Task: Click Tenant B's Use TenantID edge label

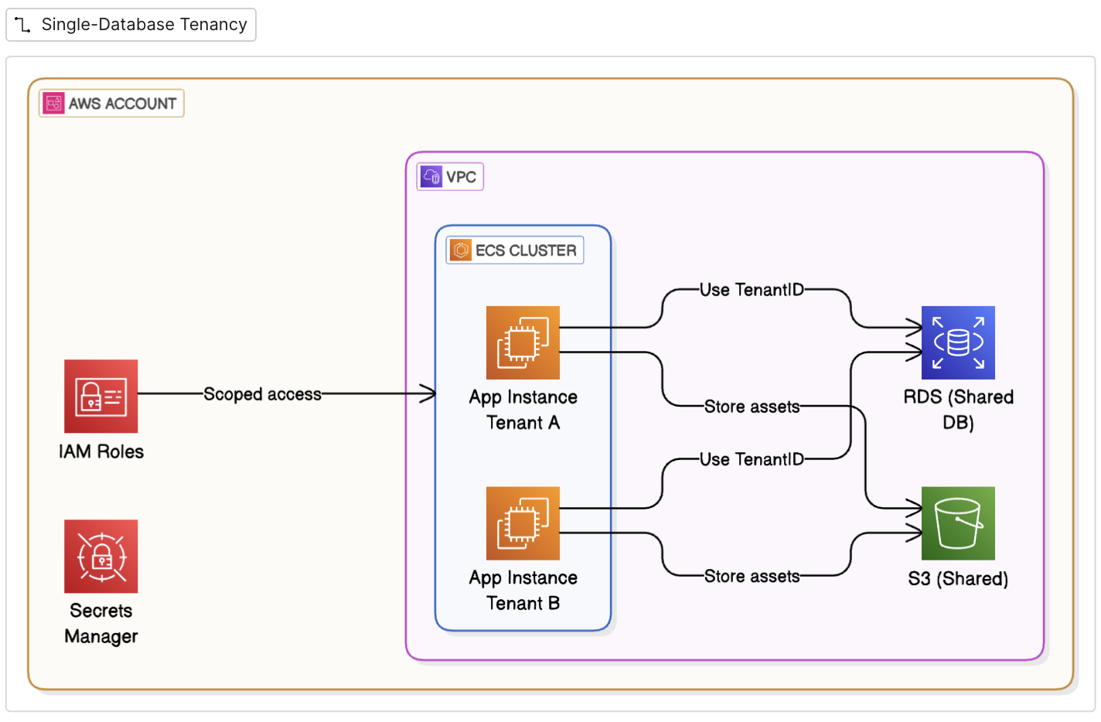Action: coord(752,459)
